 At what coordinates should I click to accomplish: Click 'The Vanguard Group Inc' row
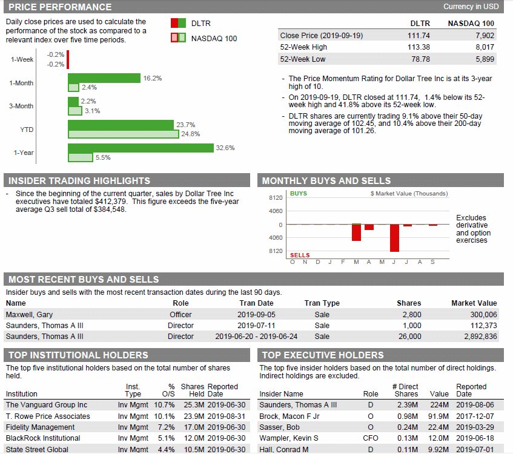tap(127, 405)
